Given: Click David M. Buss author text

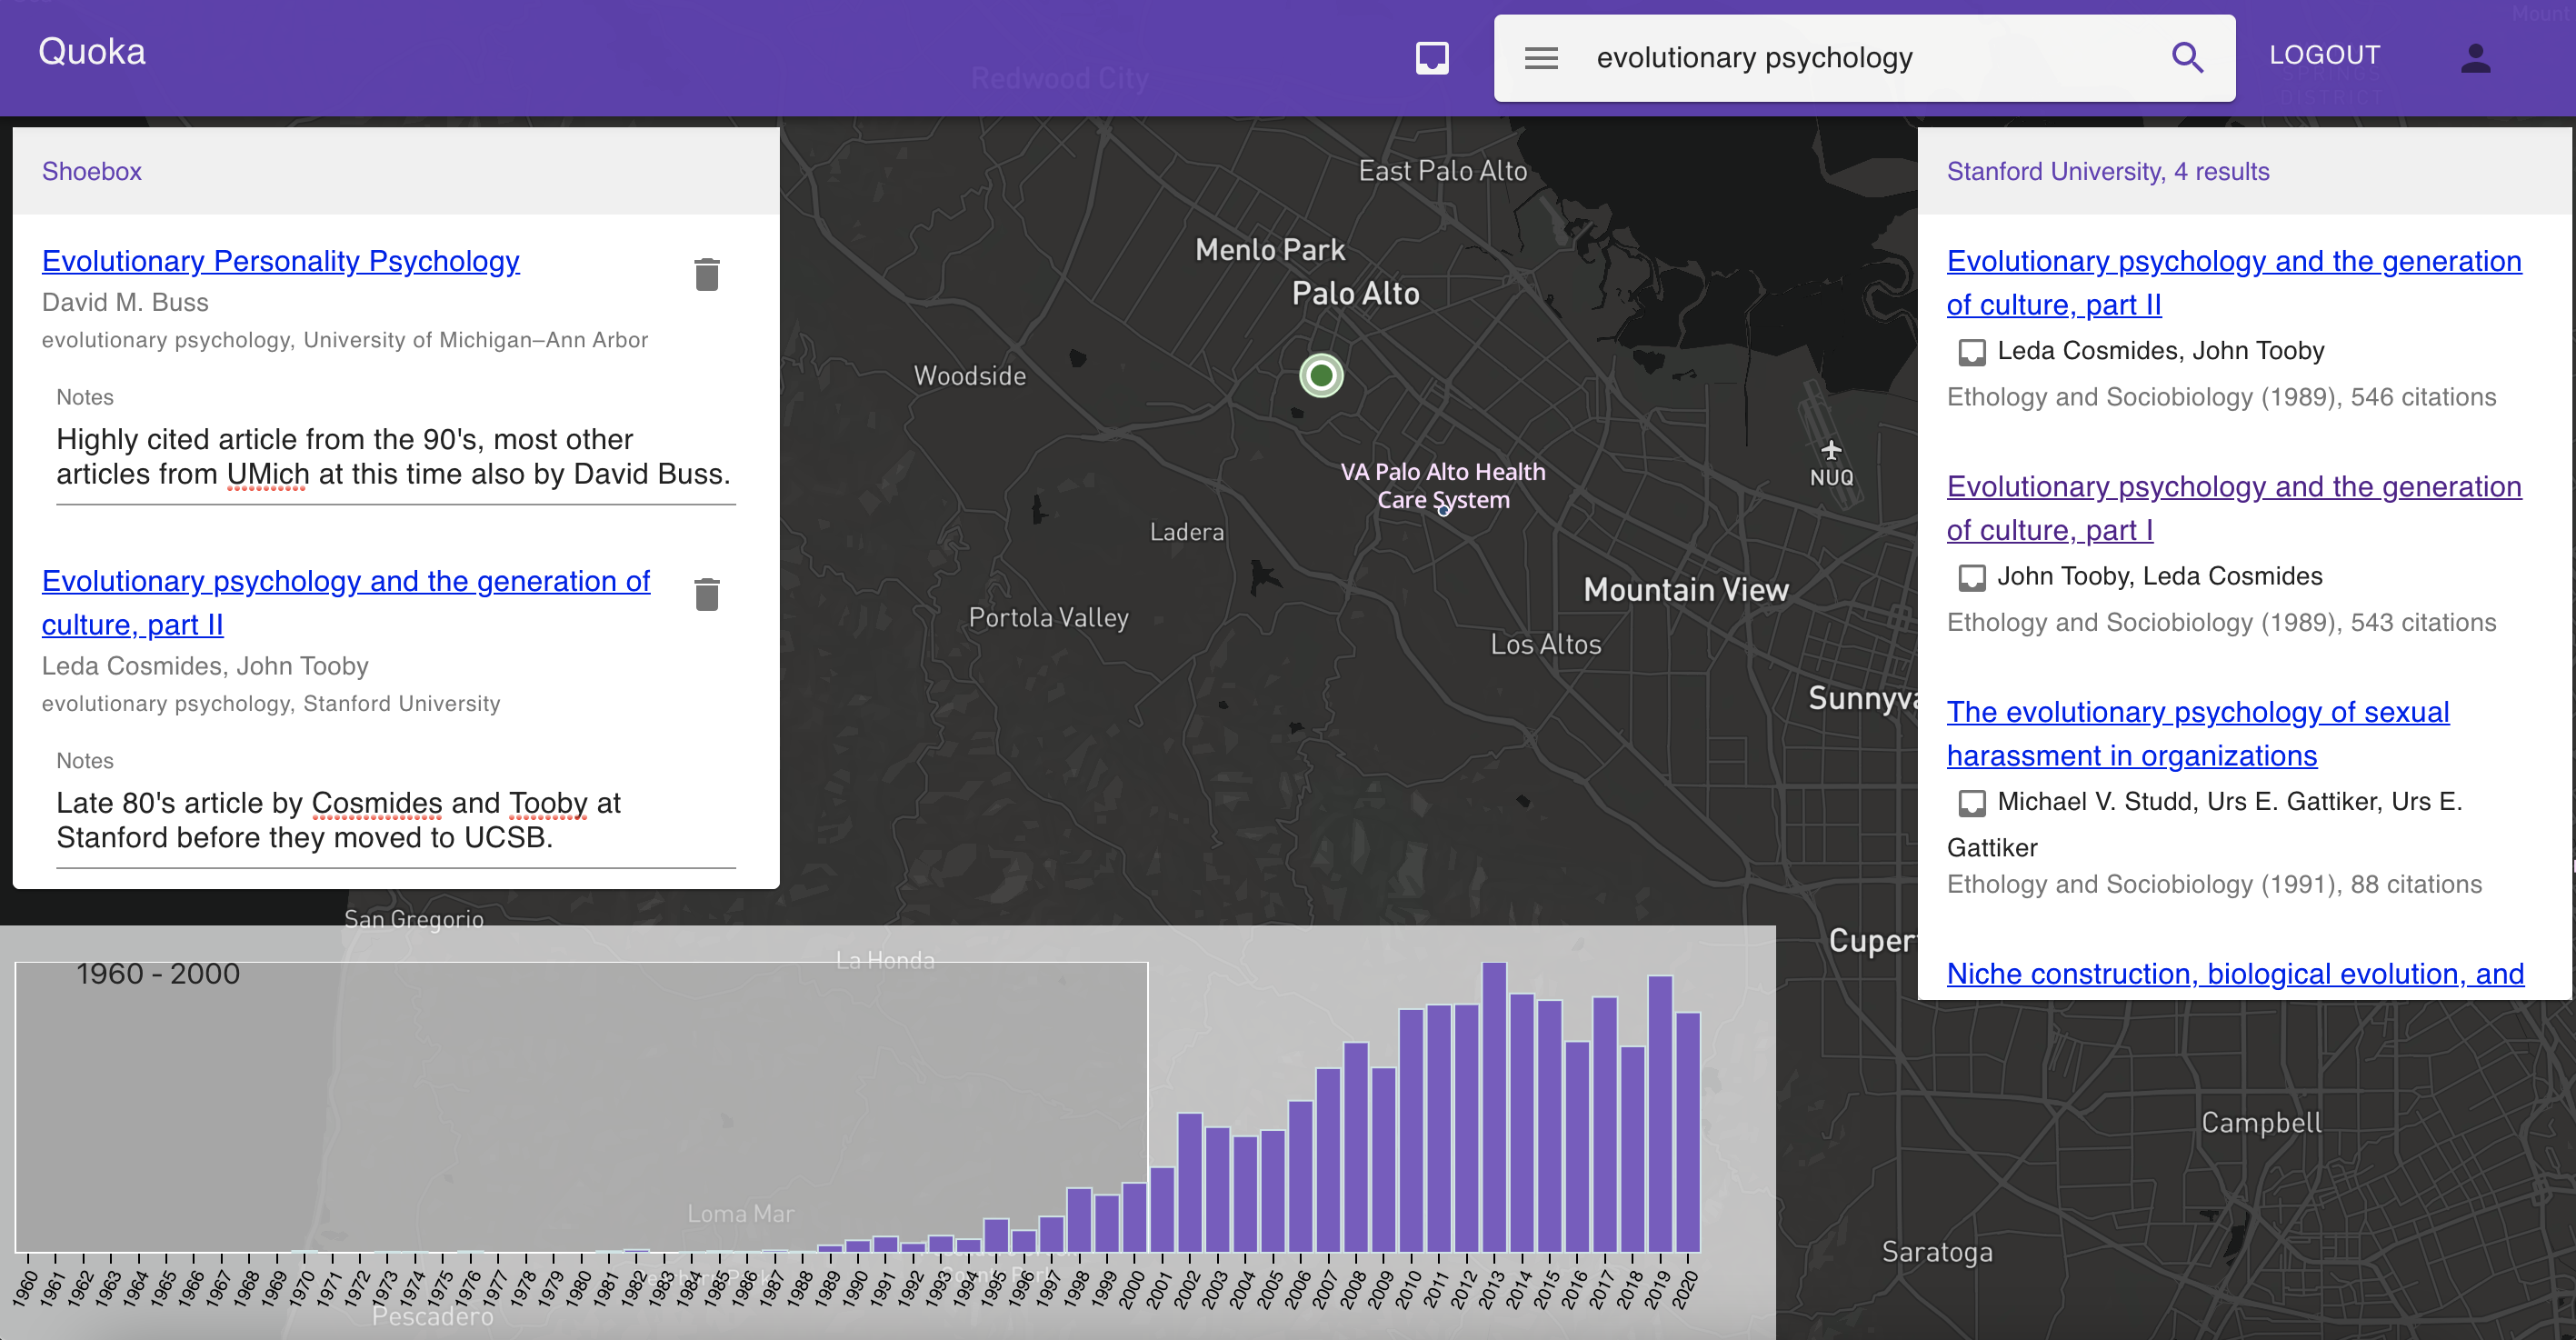Looking at the screenshot, I should coord(125,302).
